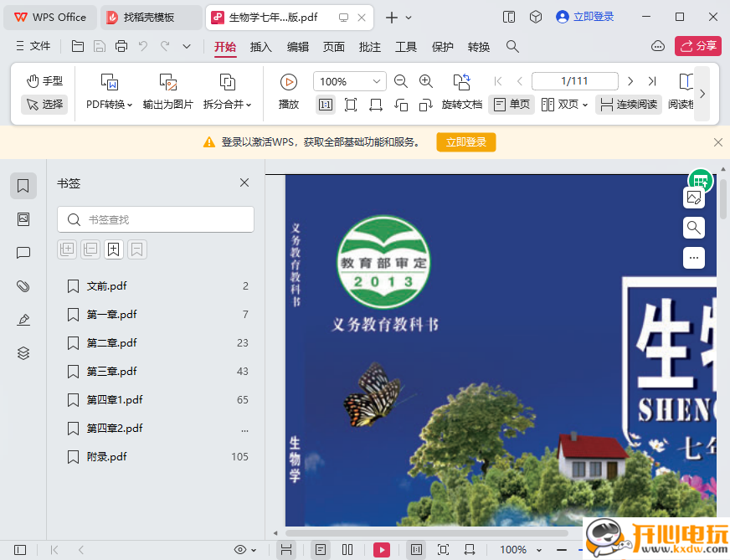The width and height of the screenshot is (730, 560).
Task: Start slideshow with 播放 button
Action: tap(289, 92)
